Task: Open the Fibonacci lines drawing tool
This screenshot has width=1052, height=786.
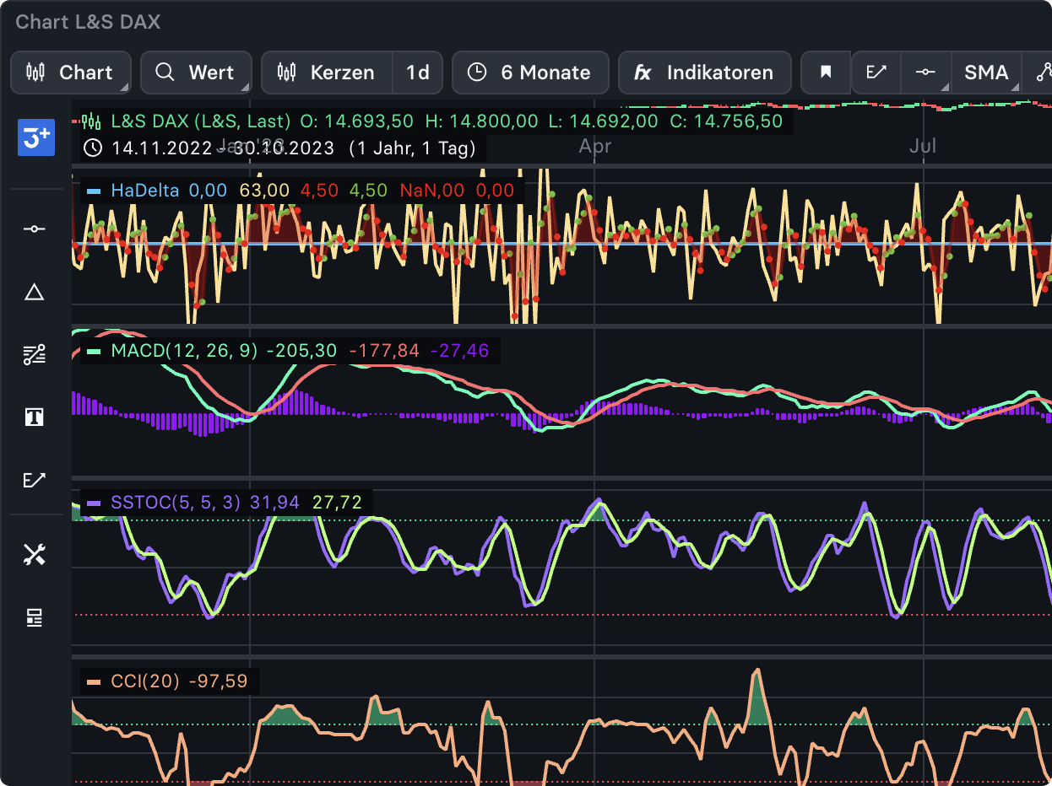Action: pos(34,355)
